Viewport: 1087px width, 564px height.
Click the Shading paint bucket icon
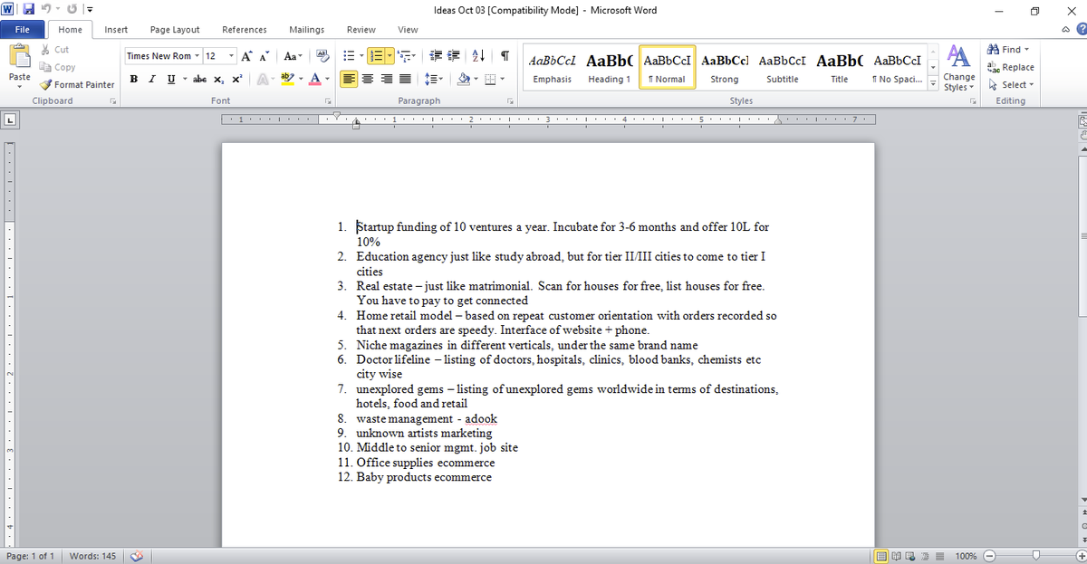point(462,80)
